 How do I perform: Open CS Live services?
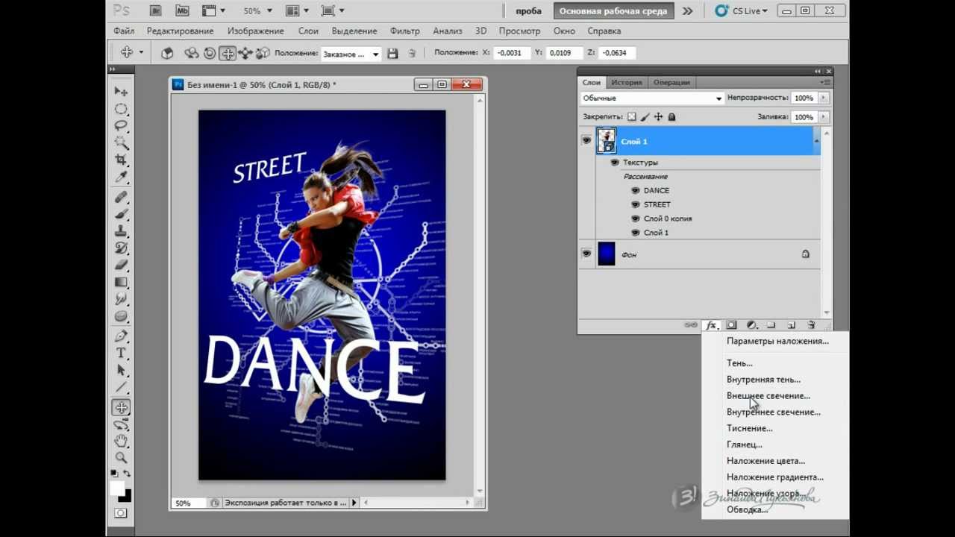click(x=741, y=10)
